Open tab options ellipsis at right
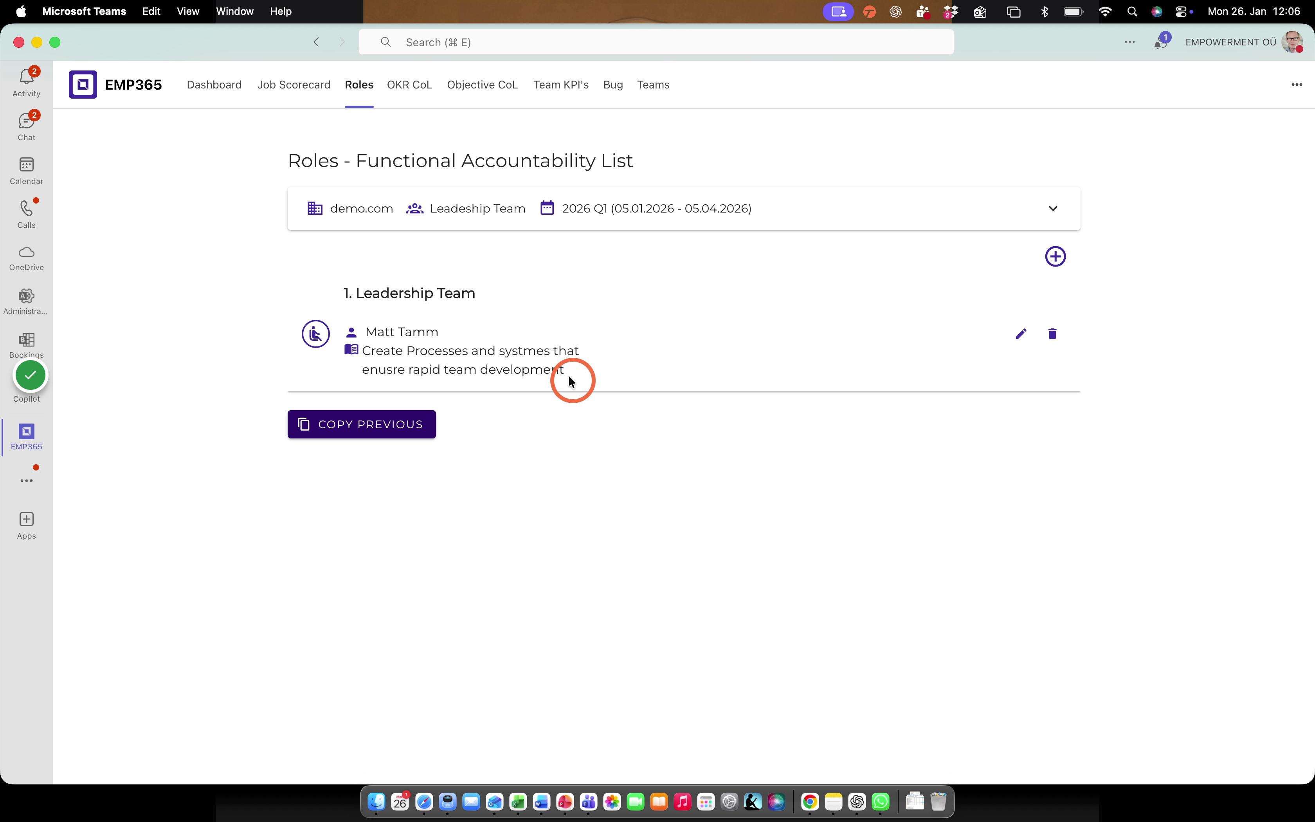The width and height of the screenshot is (1315, 822). [x=1297, y=84]
